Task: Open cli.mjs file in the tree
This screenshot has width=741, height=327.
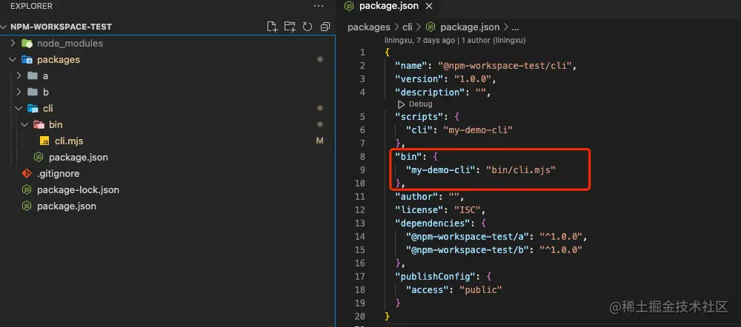Action: pyautogui.click(x=69, y=141)
